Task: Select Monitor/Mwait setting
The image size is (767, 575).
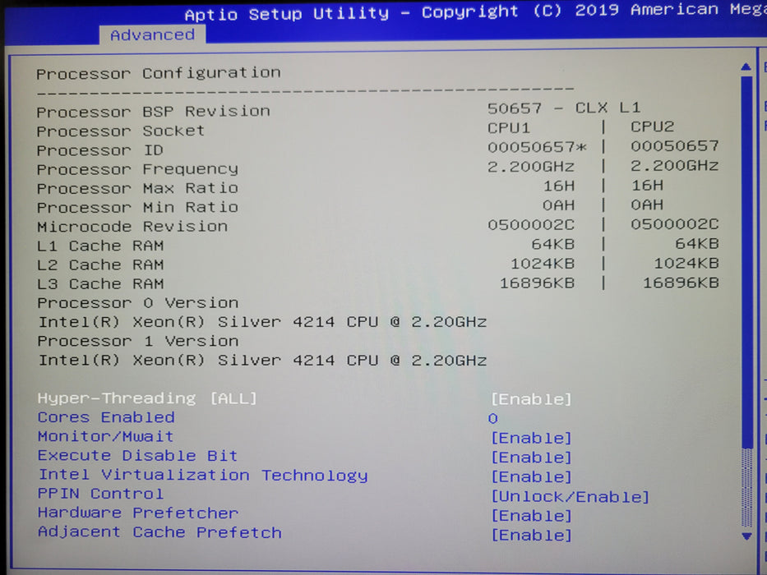Action: click(106, 436)
